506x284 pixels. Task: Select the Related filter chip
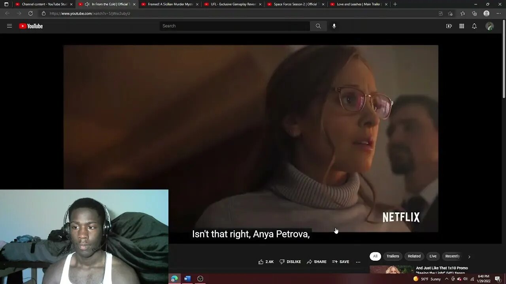click(x=414, y=256)
